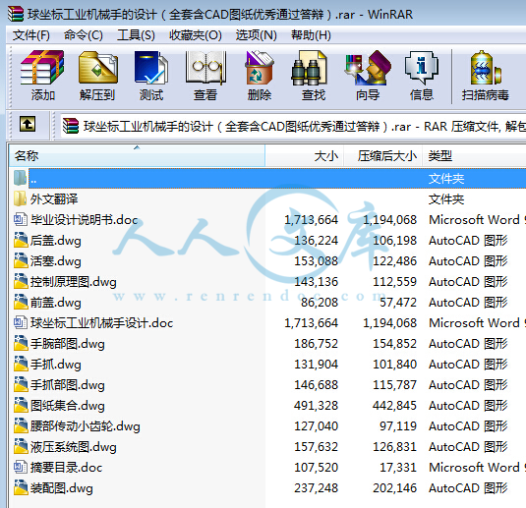
Task: Sort files by 大小 column header
Action: pos(305,155)
